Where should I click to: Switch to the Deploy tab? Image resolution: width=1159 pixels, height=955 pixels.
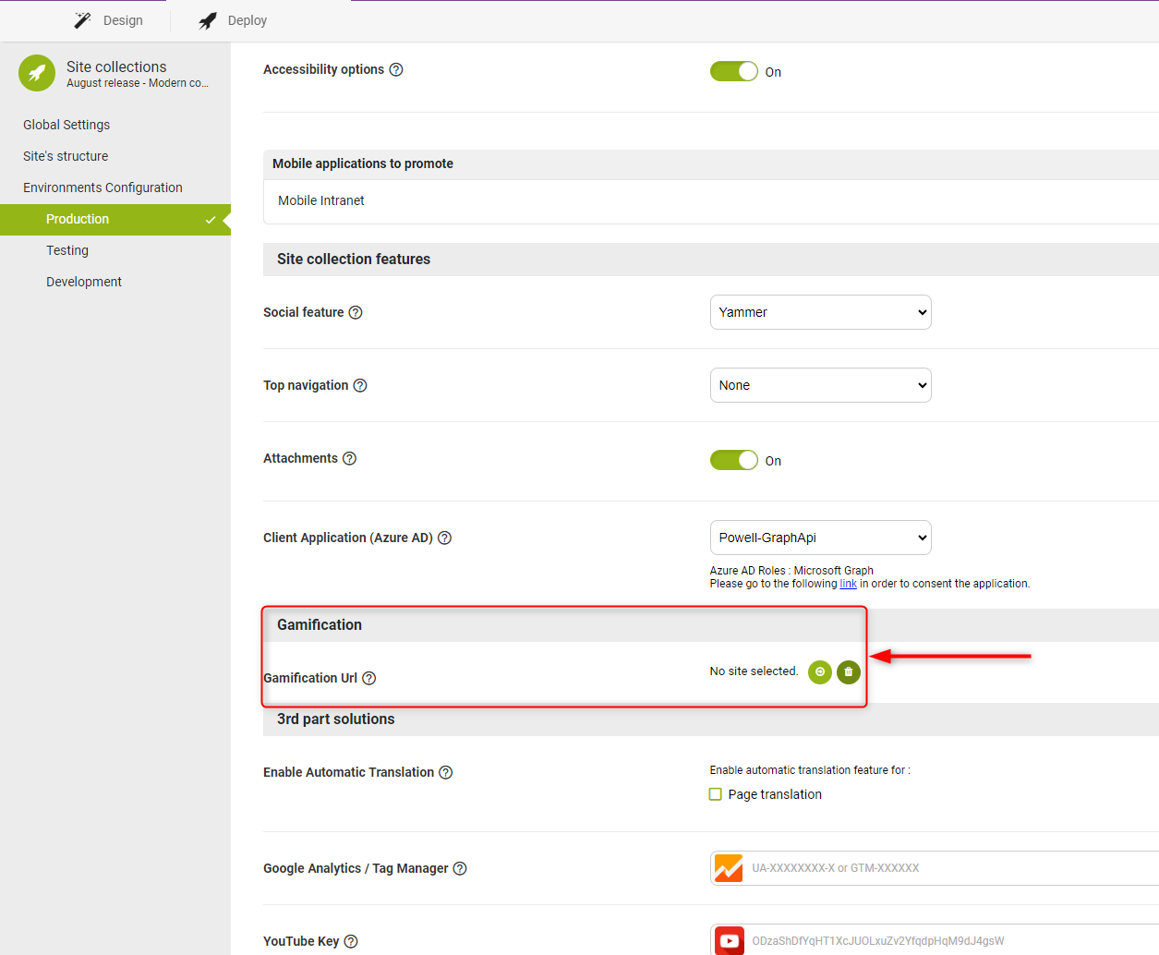click(234, 20)
